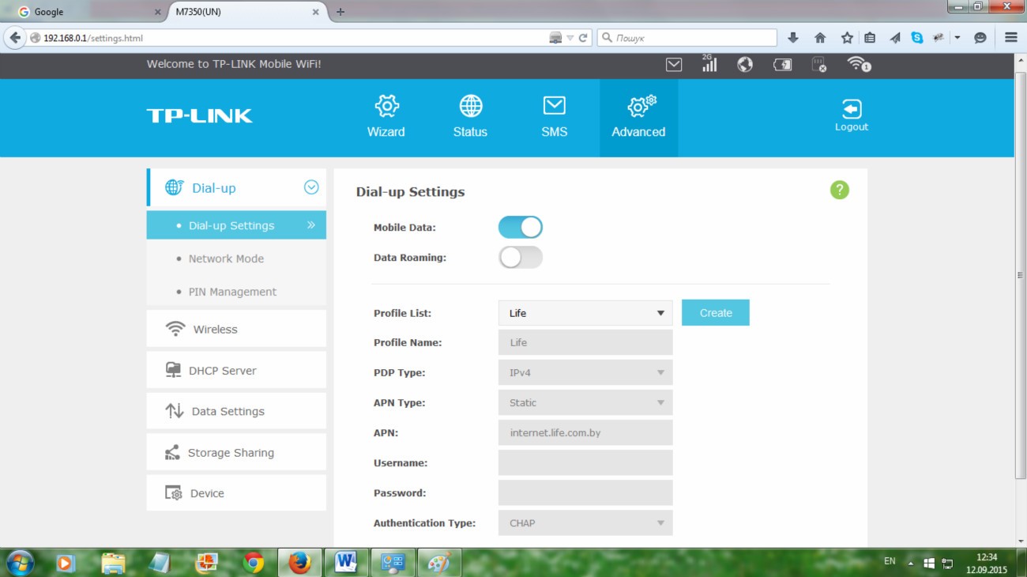Click the WiFi connected clients icon

858,65
